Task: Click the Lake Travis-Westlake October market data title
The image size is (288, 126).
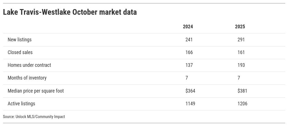Action: (70, 12)
